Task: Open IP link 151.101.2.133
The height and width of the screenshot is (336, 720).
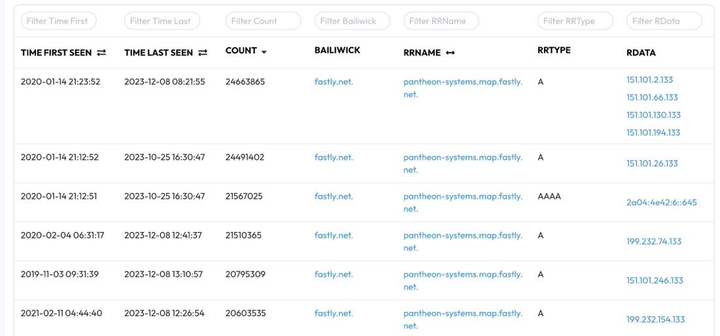Action: pos(650,80)
